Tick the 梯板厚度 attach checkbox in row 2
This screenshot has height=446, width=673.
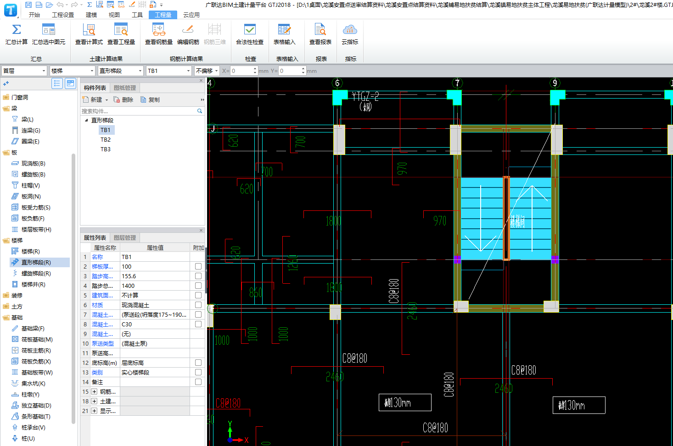tap(198, 266)
